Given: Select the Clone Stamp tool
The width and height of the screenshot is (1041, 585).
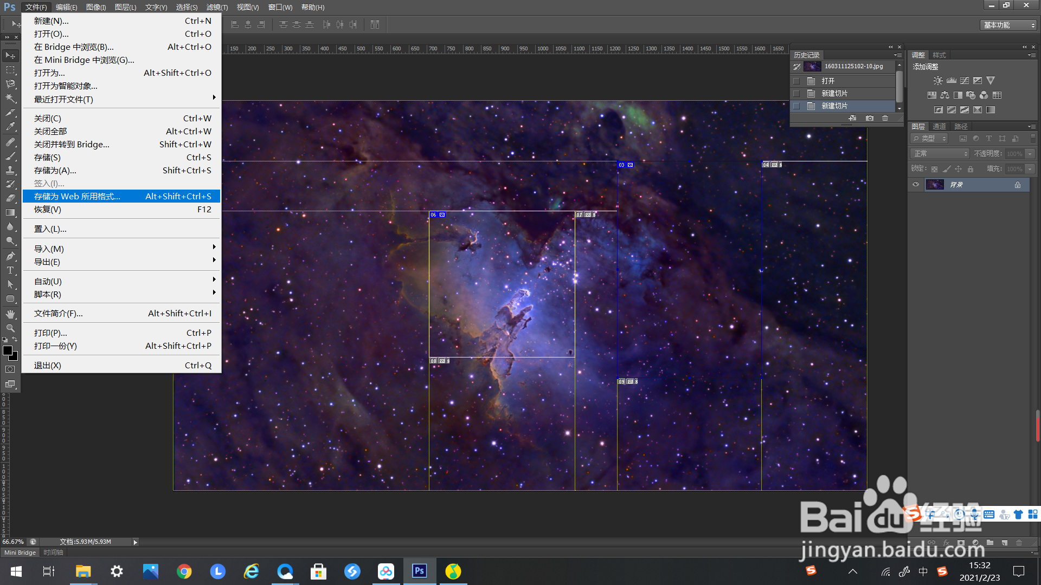Looking at the screenshot, I should click(x=10, y=170).
